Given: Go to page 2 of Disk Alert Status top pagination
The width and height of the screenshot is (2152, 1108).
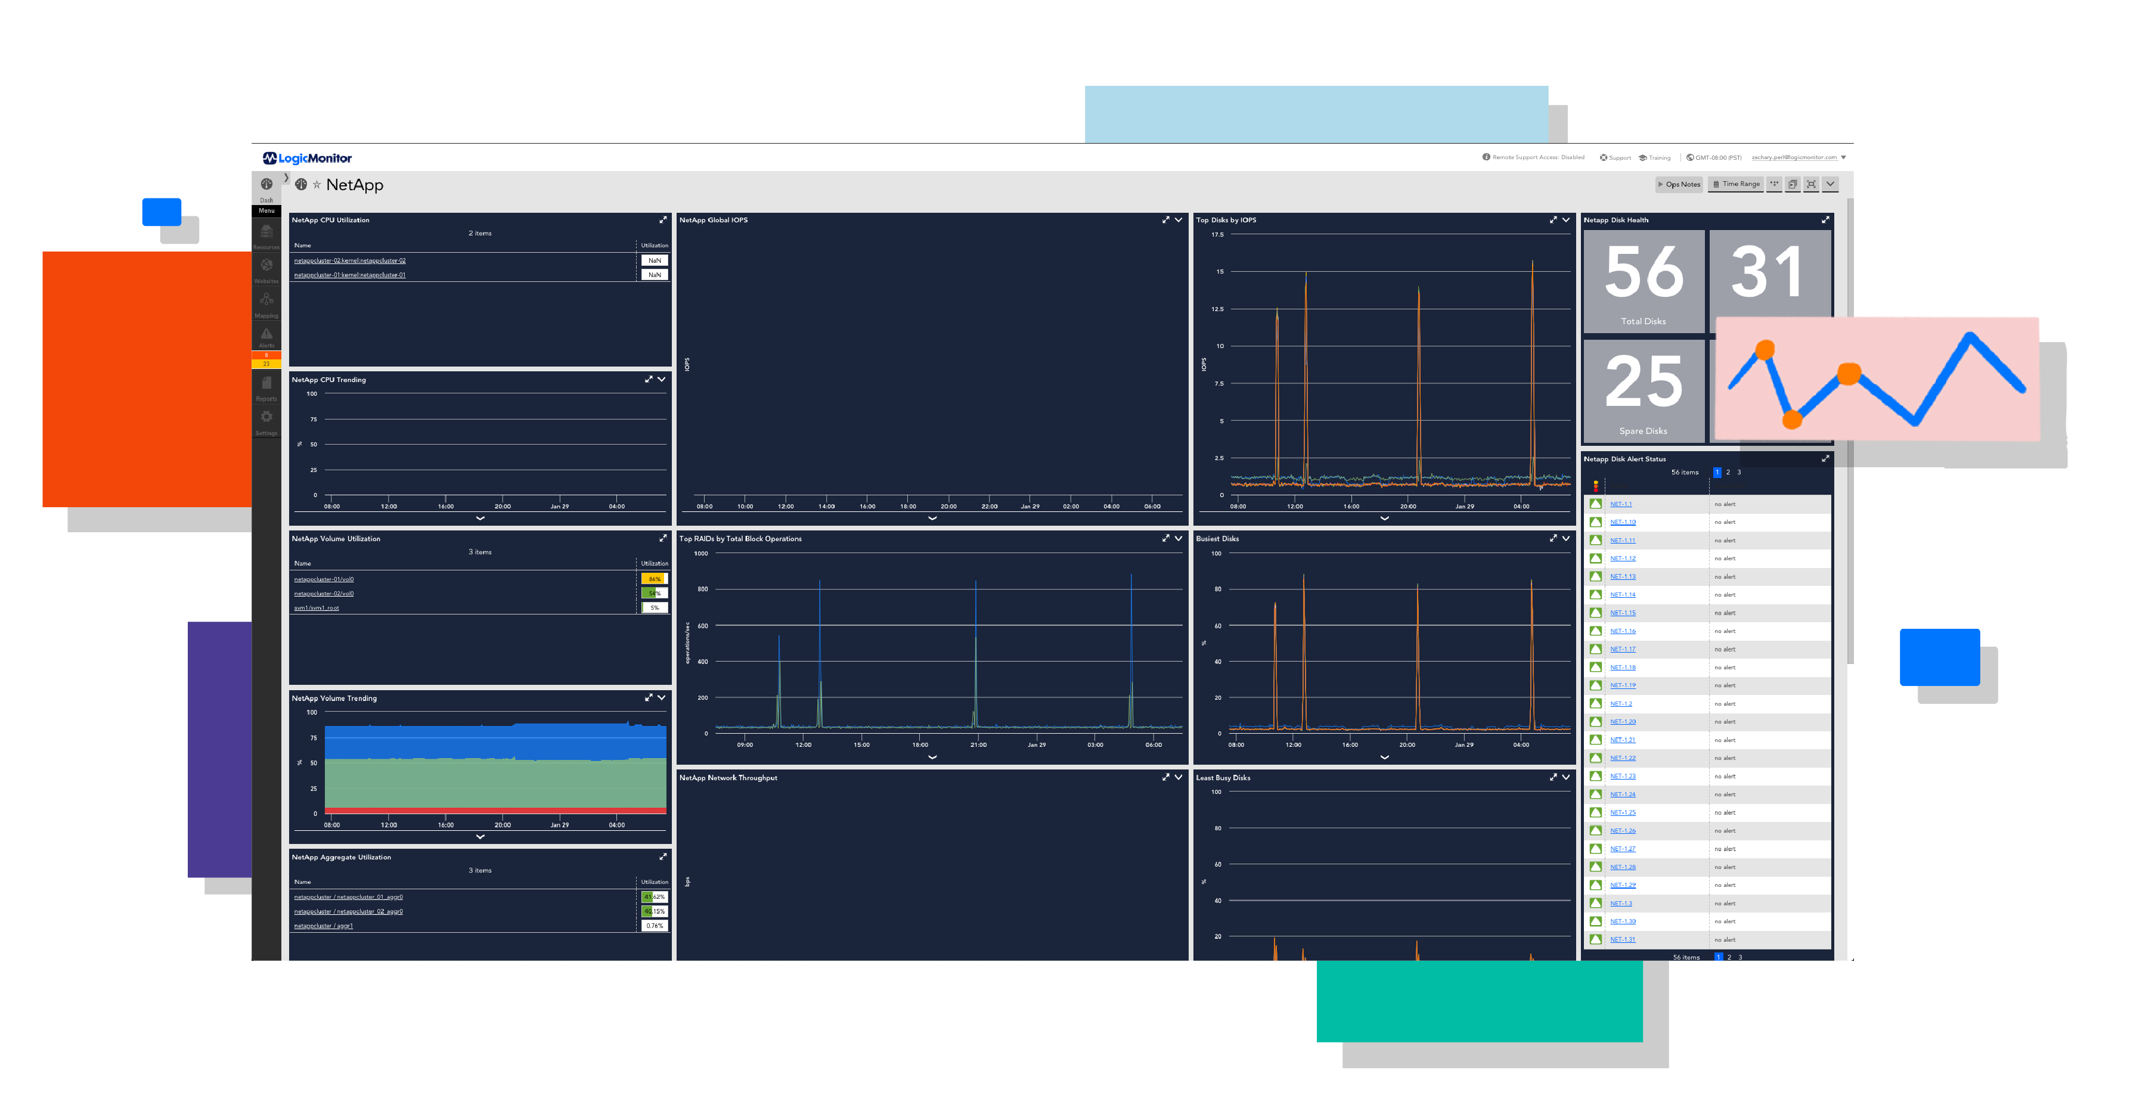Looking at the screenshot, I should point(1728,473).
